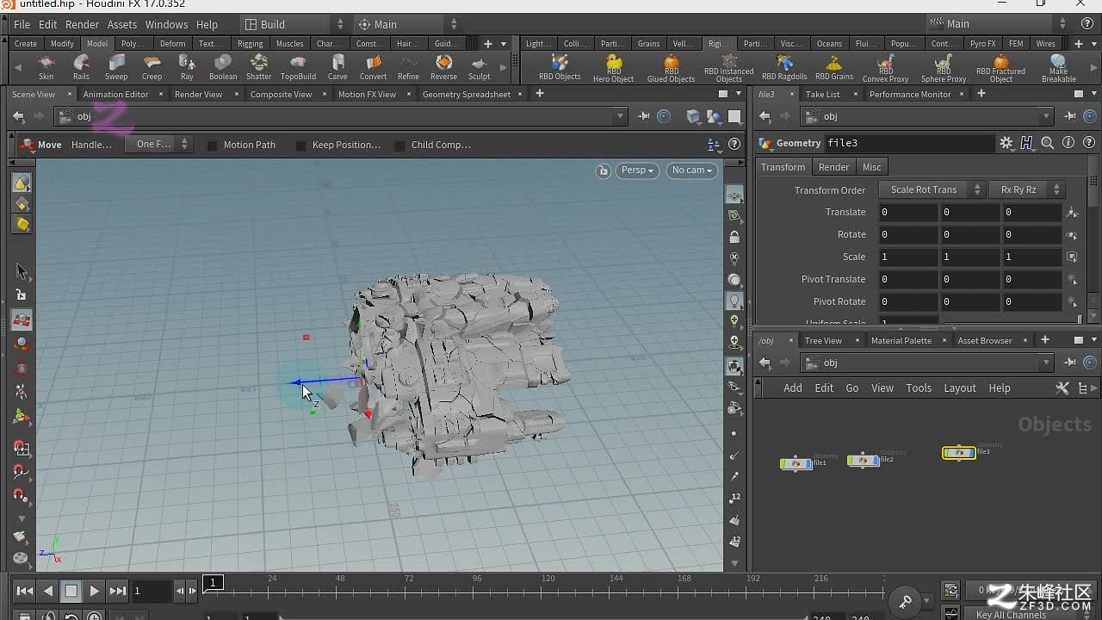Click the RBD Sphere Proxy tool
The width and height of the screenshot is (1102, 620).
tap(944, 68)
